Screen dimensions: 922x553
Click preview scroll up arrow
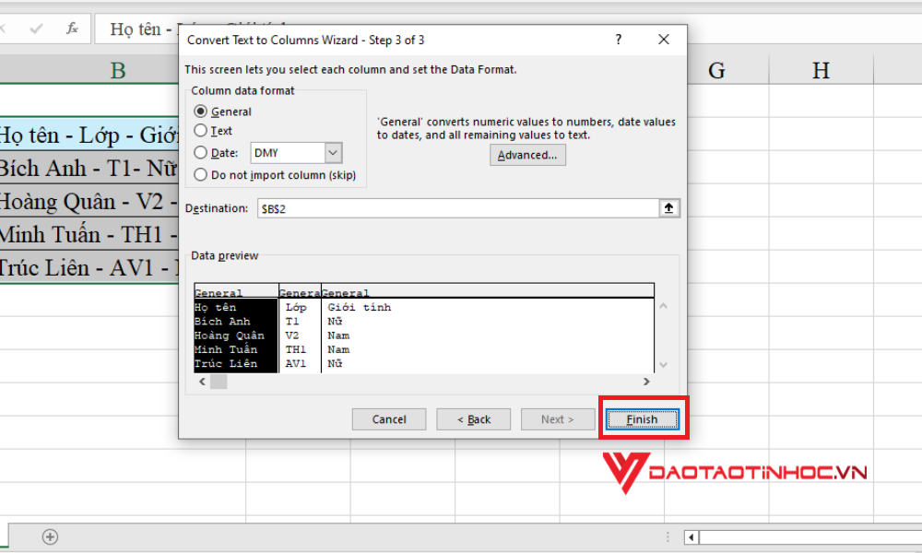point(663,306)
